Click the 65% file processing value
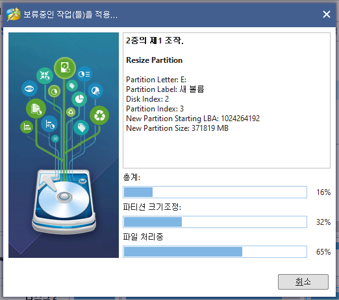 click(x=323, y=252)
